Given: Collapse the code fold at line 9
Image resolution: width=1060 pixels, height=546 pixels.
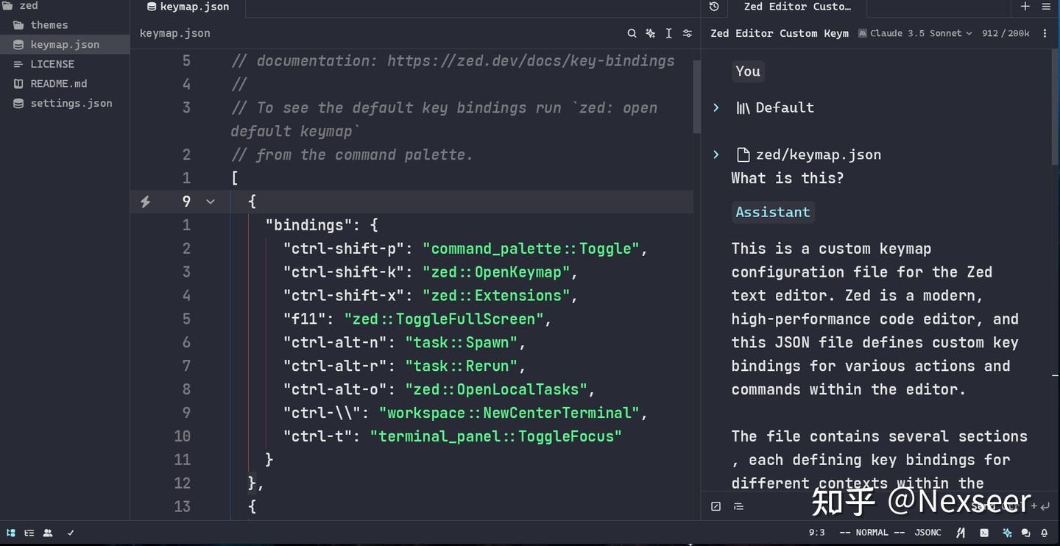Looking at the screenshot, I should [x=211, y=202].
